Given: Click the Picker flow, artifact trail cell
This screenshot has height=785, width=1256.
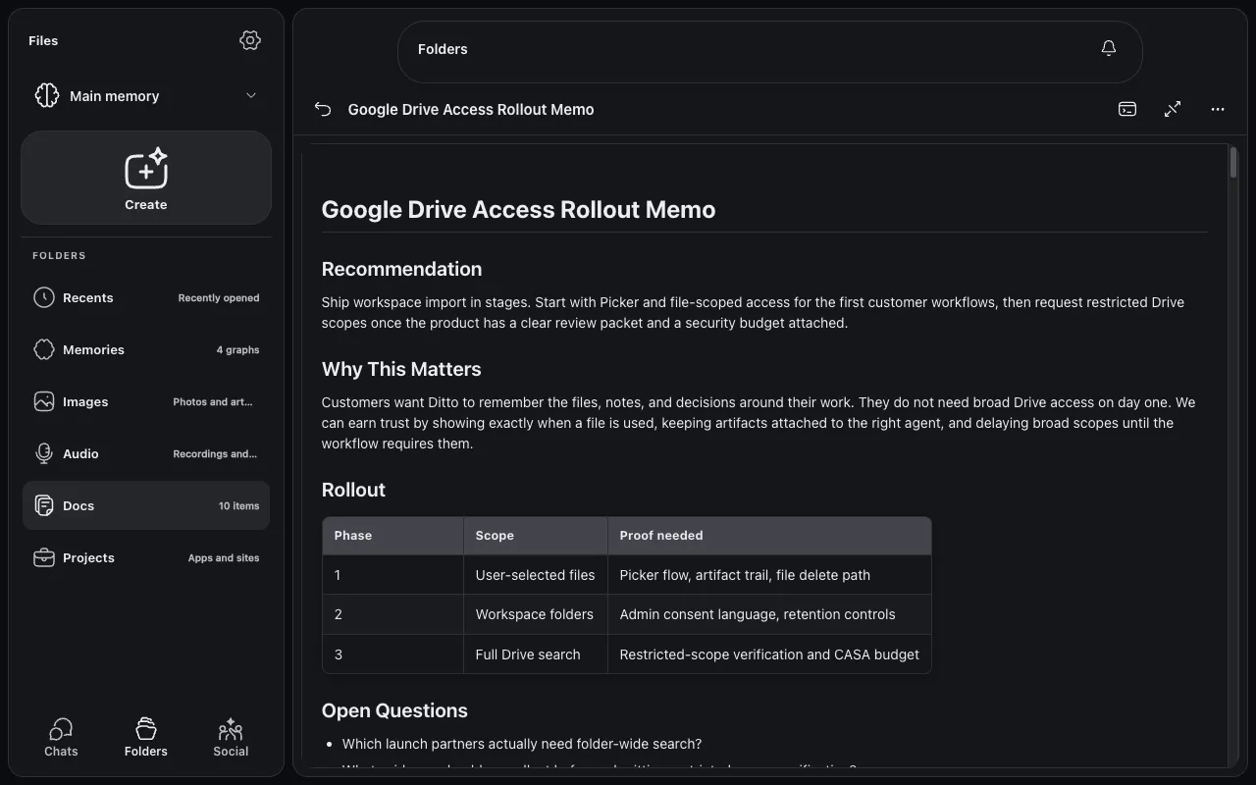Looking at the screenshot, I should [x=769, y=575].
